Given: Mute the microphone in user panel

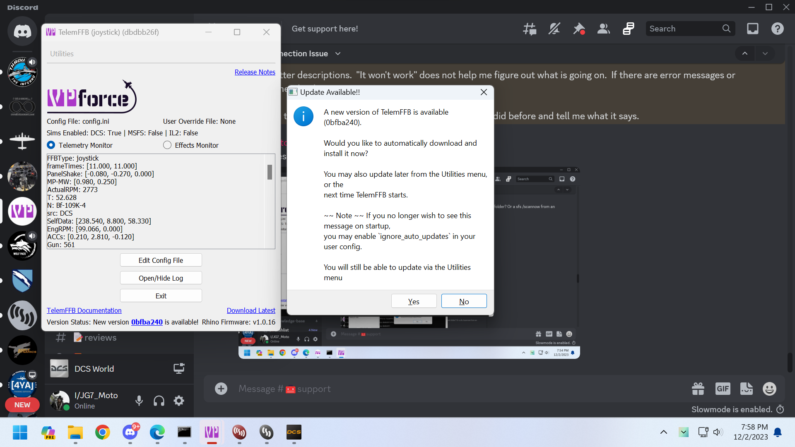Looking at the screenshot, I should pyautogui.click(x=139, y=401).
